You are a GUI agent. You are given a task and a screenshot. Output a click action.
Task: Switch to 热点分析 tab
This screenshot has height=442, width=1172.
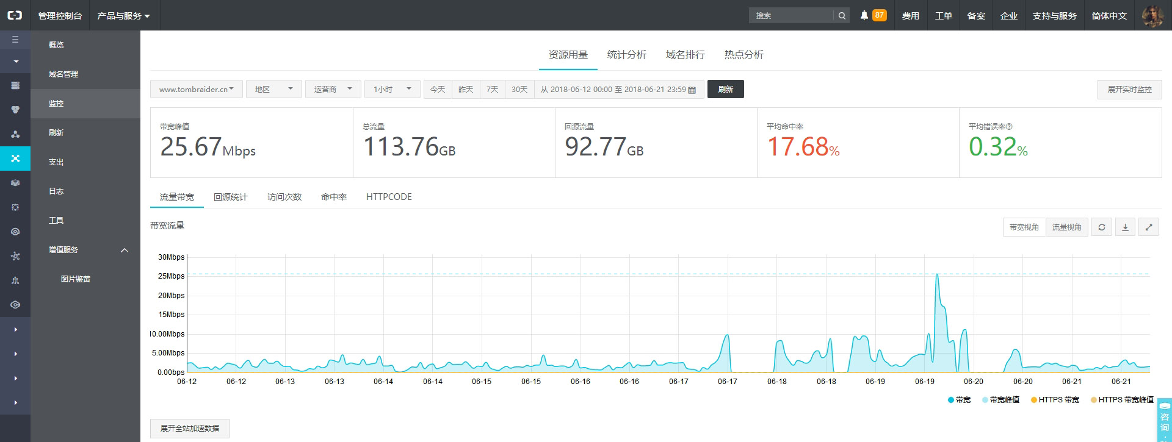tap(743, 55)
